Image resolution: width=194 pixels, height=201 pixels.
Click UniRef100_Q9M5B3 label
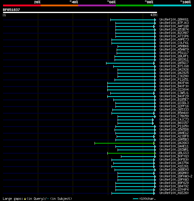coord(174,139)
